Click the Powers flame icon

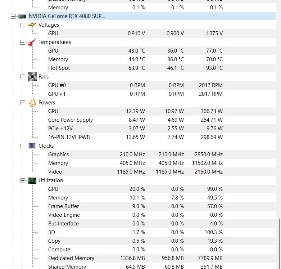click(x=32, y=103)
